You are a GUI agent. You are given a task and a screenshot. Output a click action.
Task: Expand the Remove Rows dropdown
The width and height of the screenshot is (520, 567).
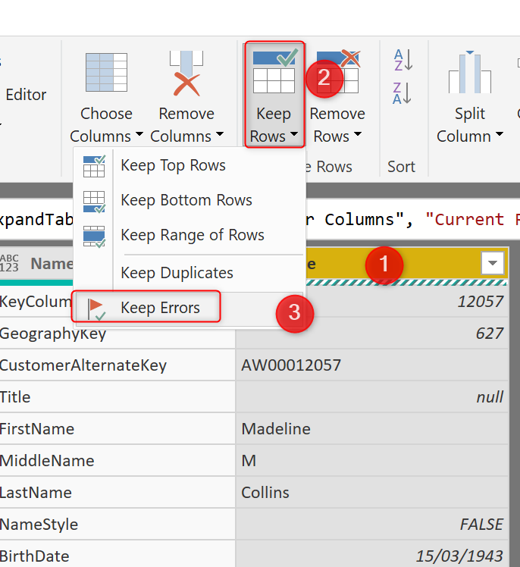358,137
